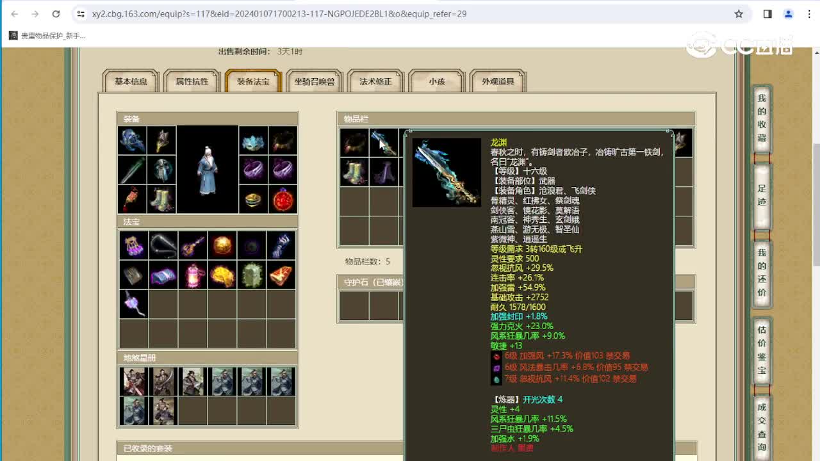Go back with browser back arrow
820x461 pixels.
coord(15,13)
